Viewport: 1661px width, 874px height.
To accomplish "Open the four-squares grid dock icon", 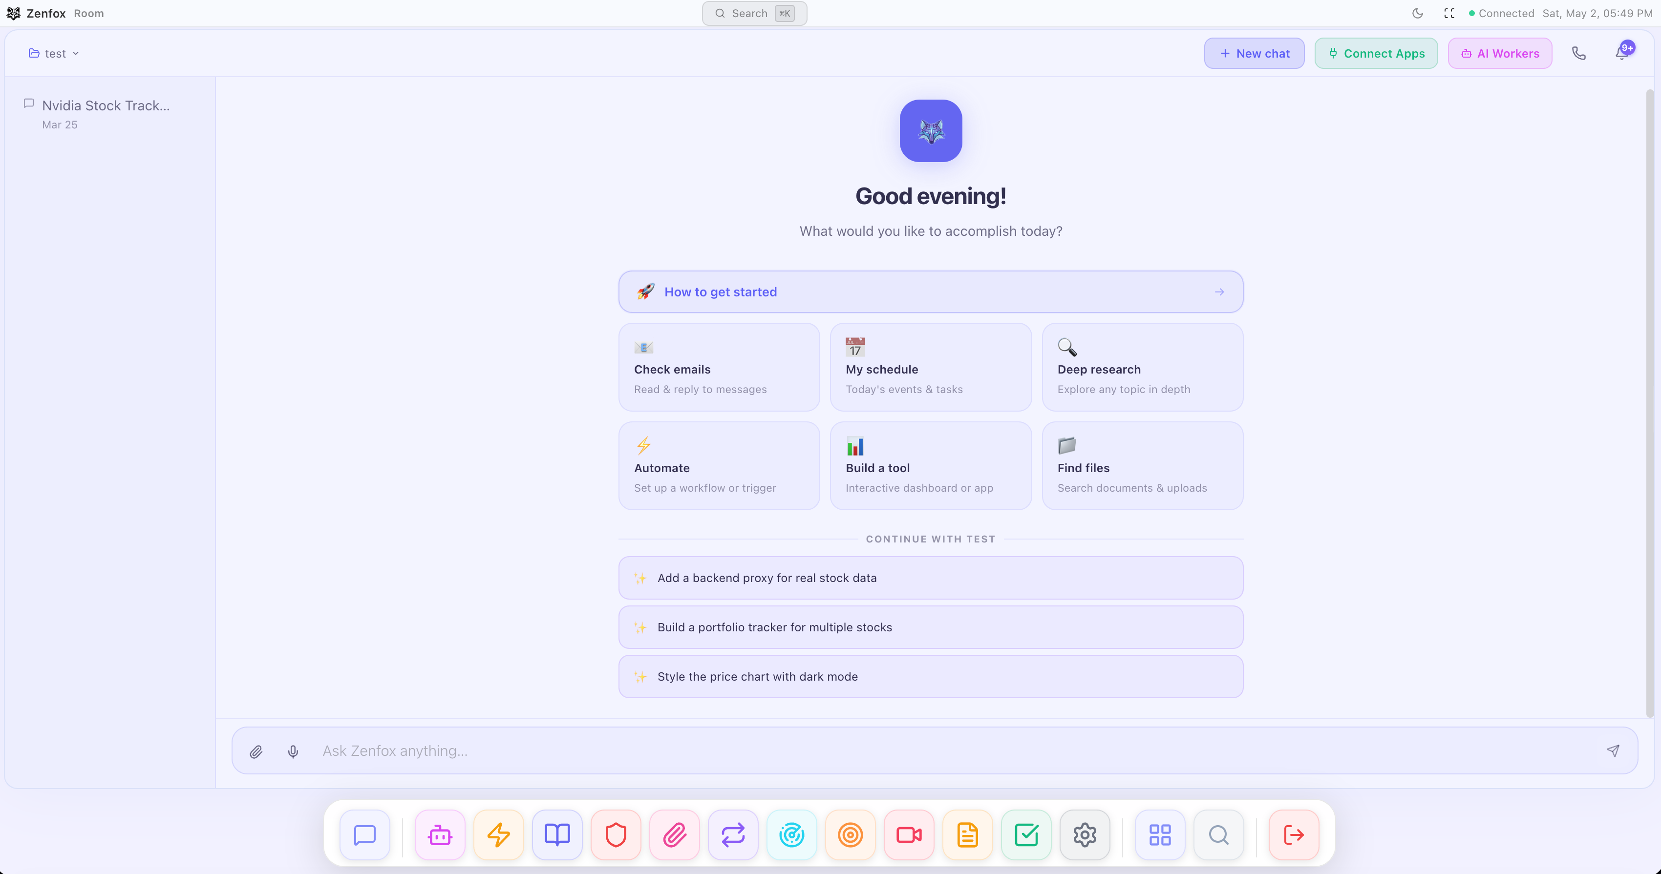I will click(x=1160, y=834).
